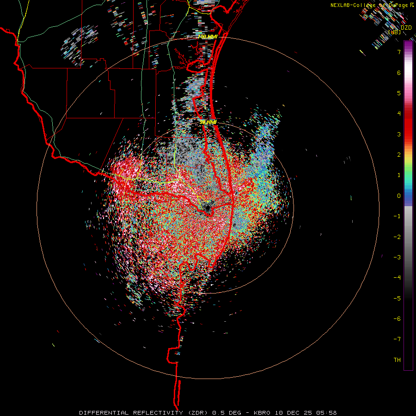Screen dimensions: 416x416
Task: Click the -4 value on the color scale
Action: 397,278
